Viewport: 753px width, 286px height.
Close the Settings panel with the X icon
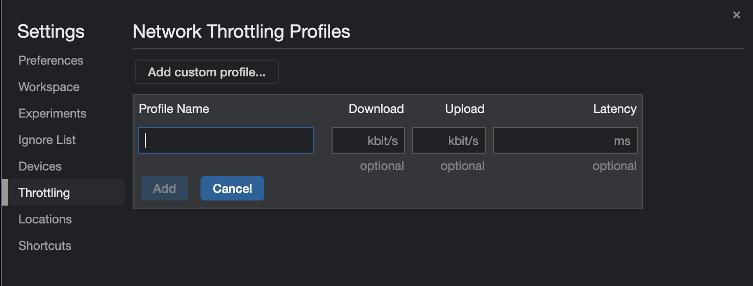pos(736,15)
